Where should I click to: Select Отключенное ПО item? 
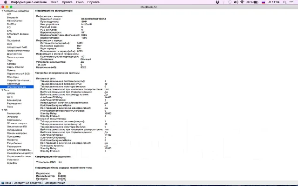coord(17,126)
